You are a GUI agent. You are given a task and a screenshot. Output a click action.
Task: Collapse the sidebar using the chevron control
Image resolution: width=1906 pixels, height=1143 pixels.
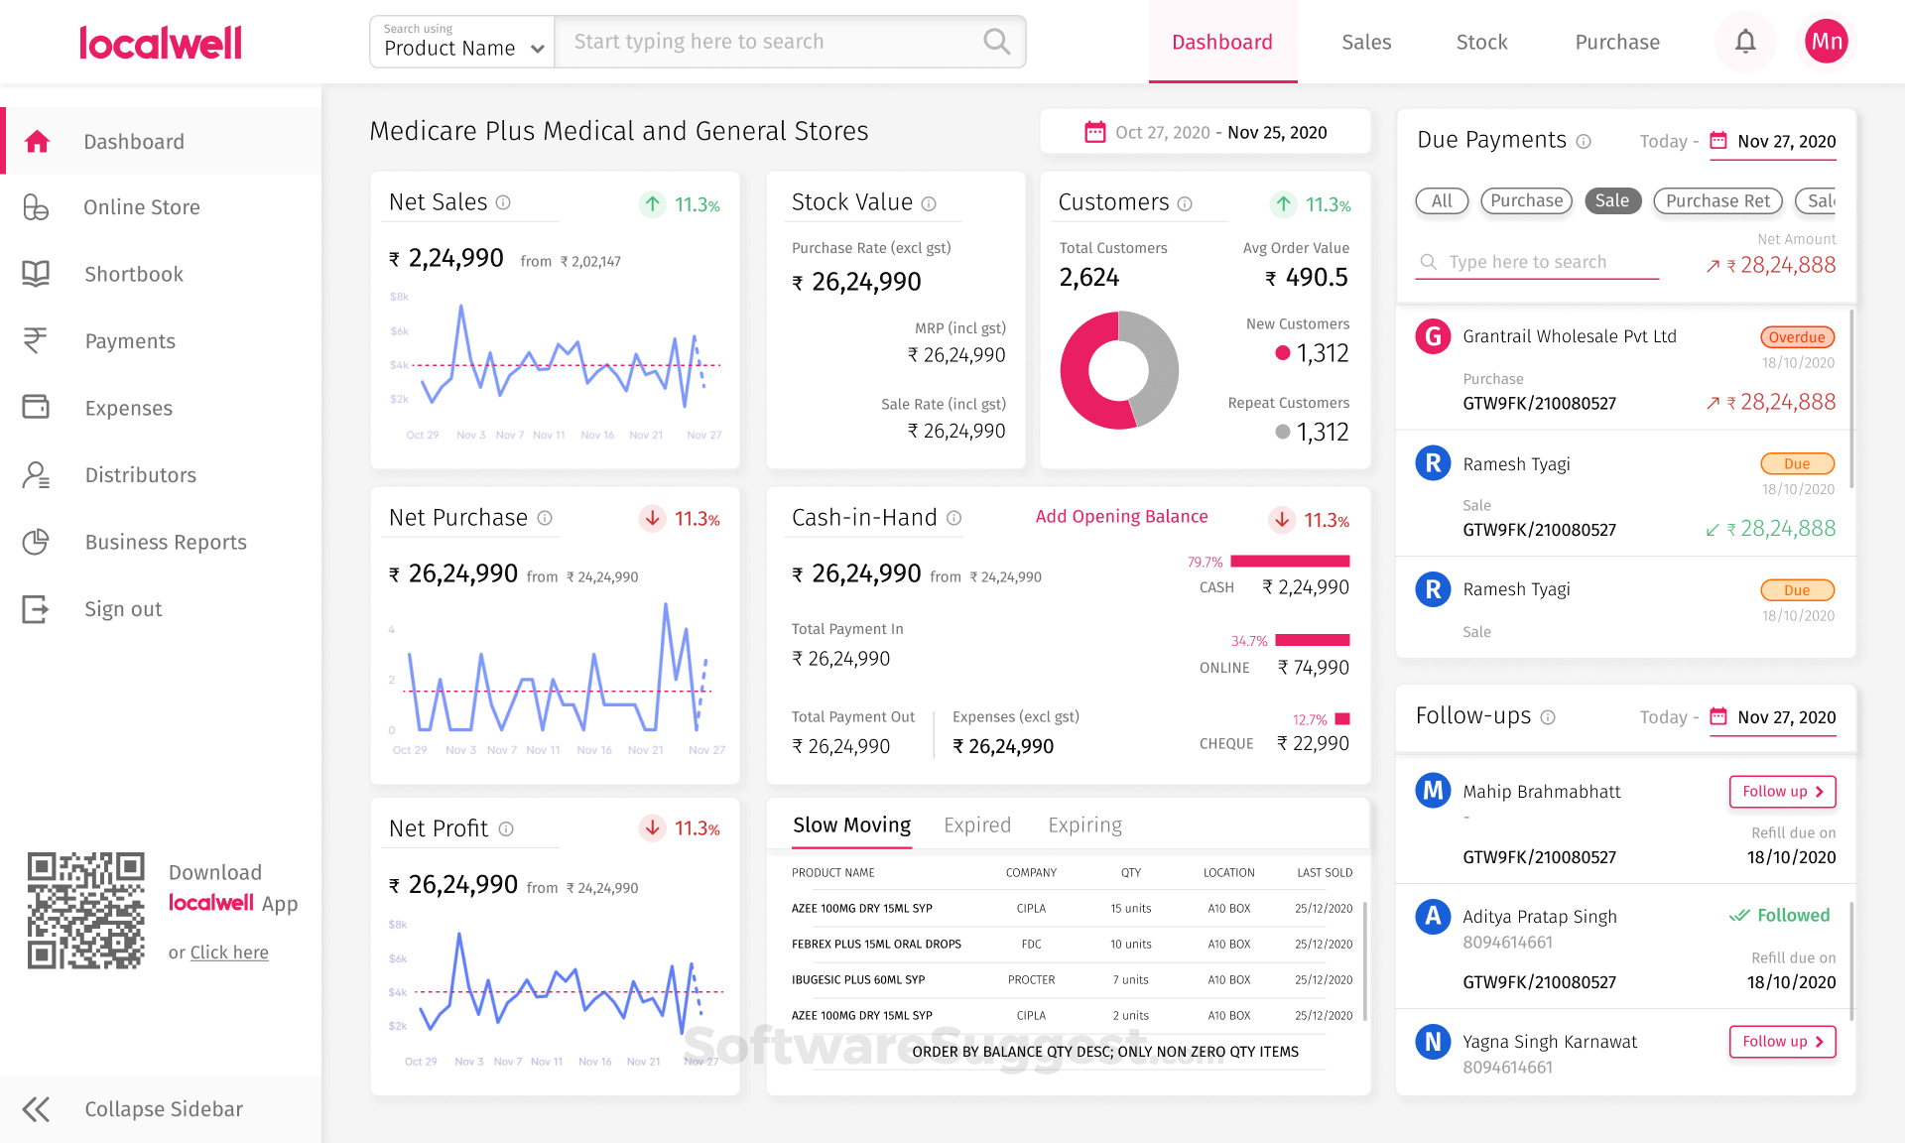[x=37, y=1109]
